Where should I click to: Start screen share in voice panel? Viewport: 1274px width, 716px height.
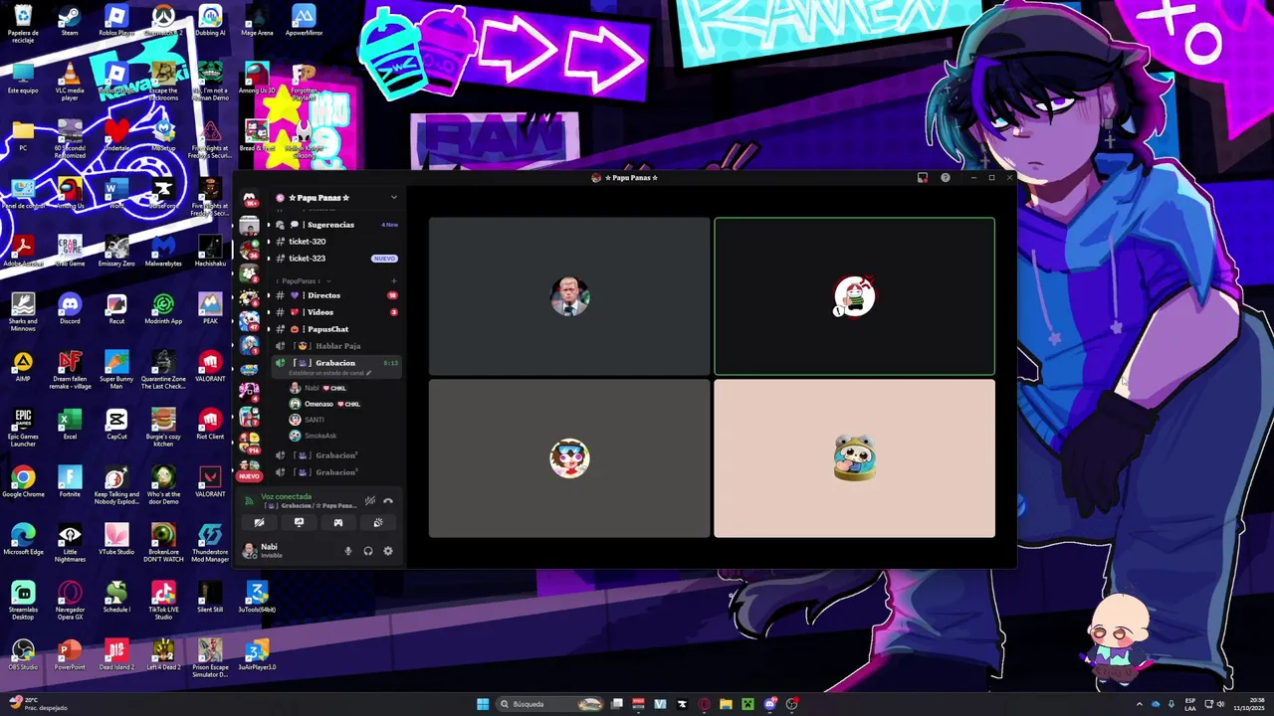299,522
